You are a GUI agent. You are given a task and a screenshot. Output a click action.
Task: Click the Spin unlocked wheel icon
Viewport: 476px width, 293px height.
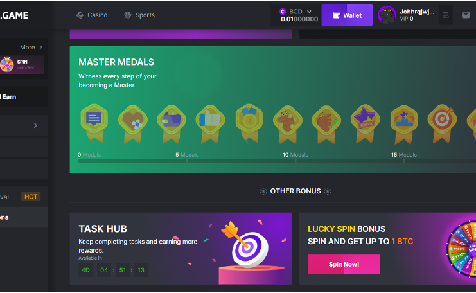click(x=7, y=64)
